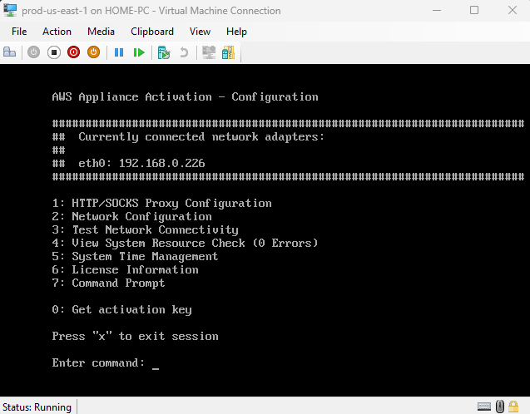530x414 pixels.
Task: Open the Clipboard menu
Action: coord(152,32)
